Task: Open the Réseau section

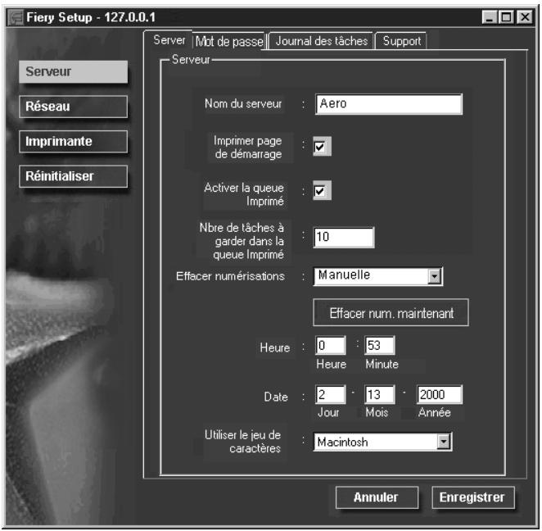Action: [x=74, y=107]
